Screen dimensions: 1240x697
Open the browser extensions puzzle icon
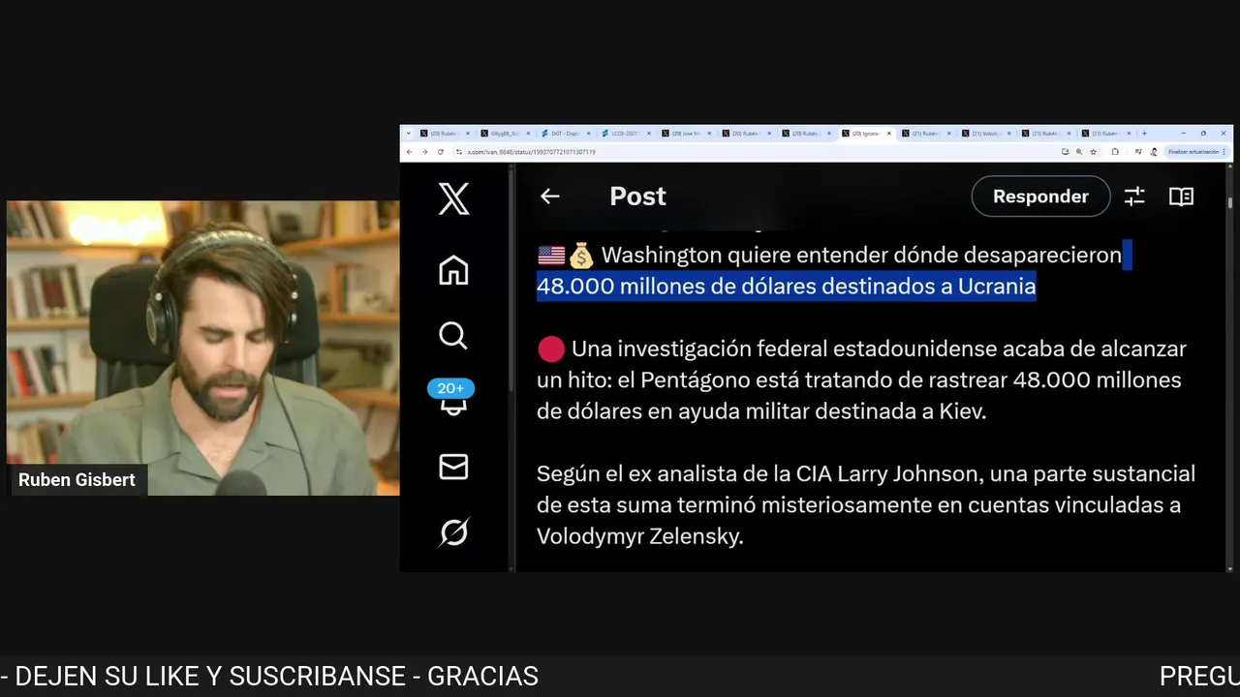click(1115, 152)
